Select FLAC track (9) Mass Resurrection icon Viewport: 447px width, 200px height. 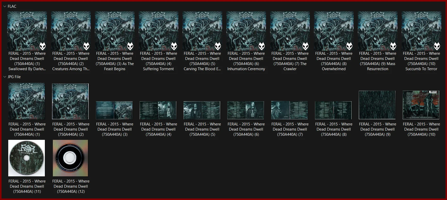click(x=378, y=31)
